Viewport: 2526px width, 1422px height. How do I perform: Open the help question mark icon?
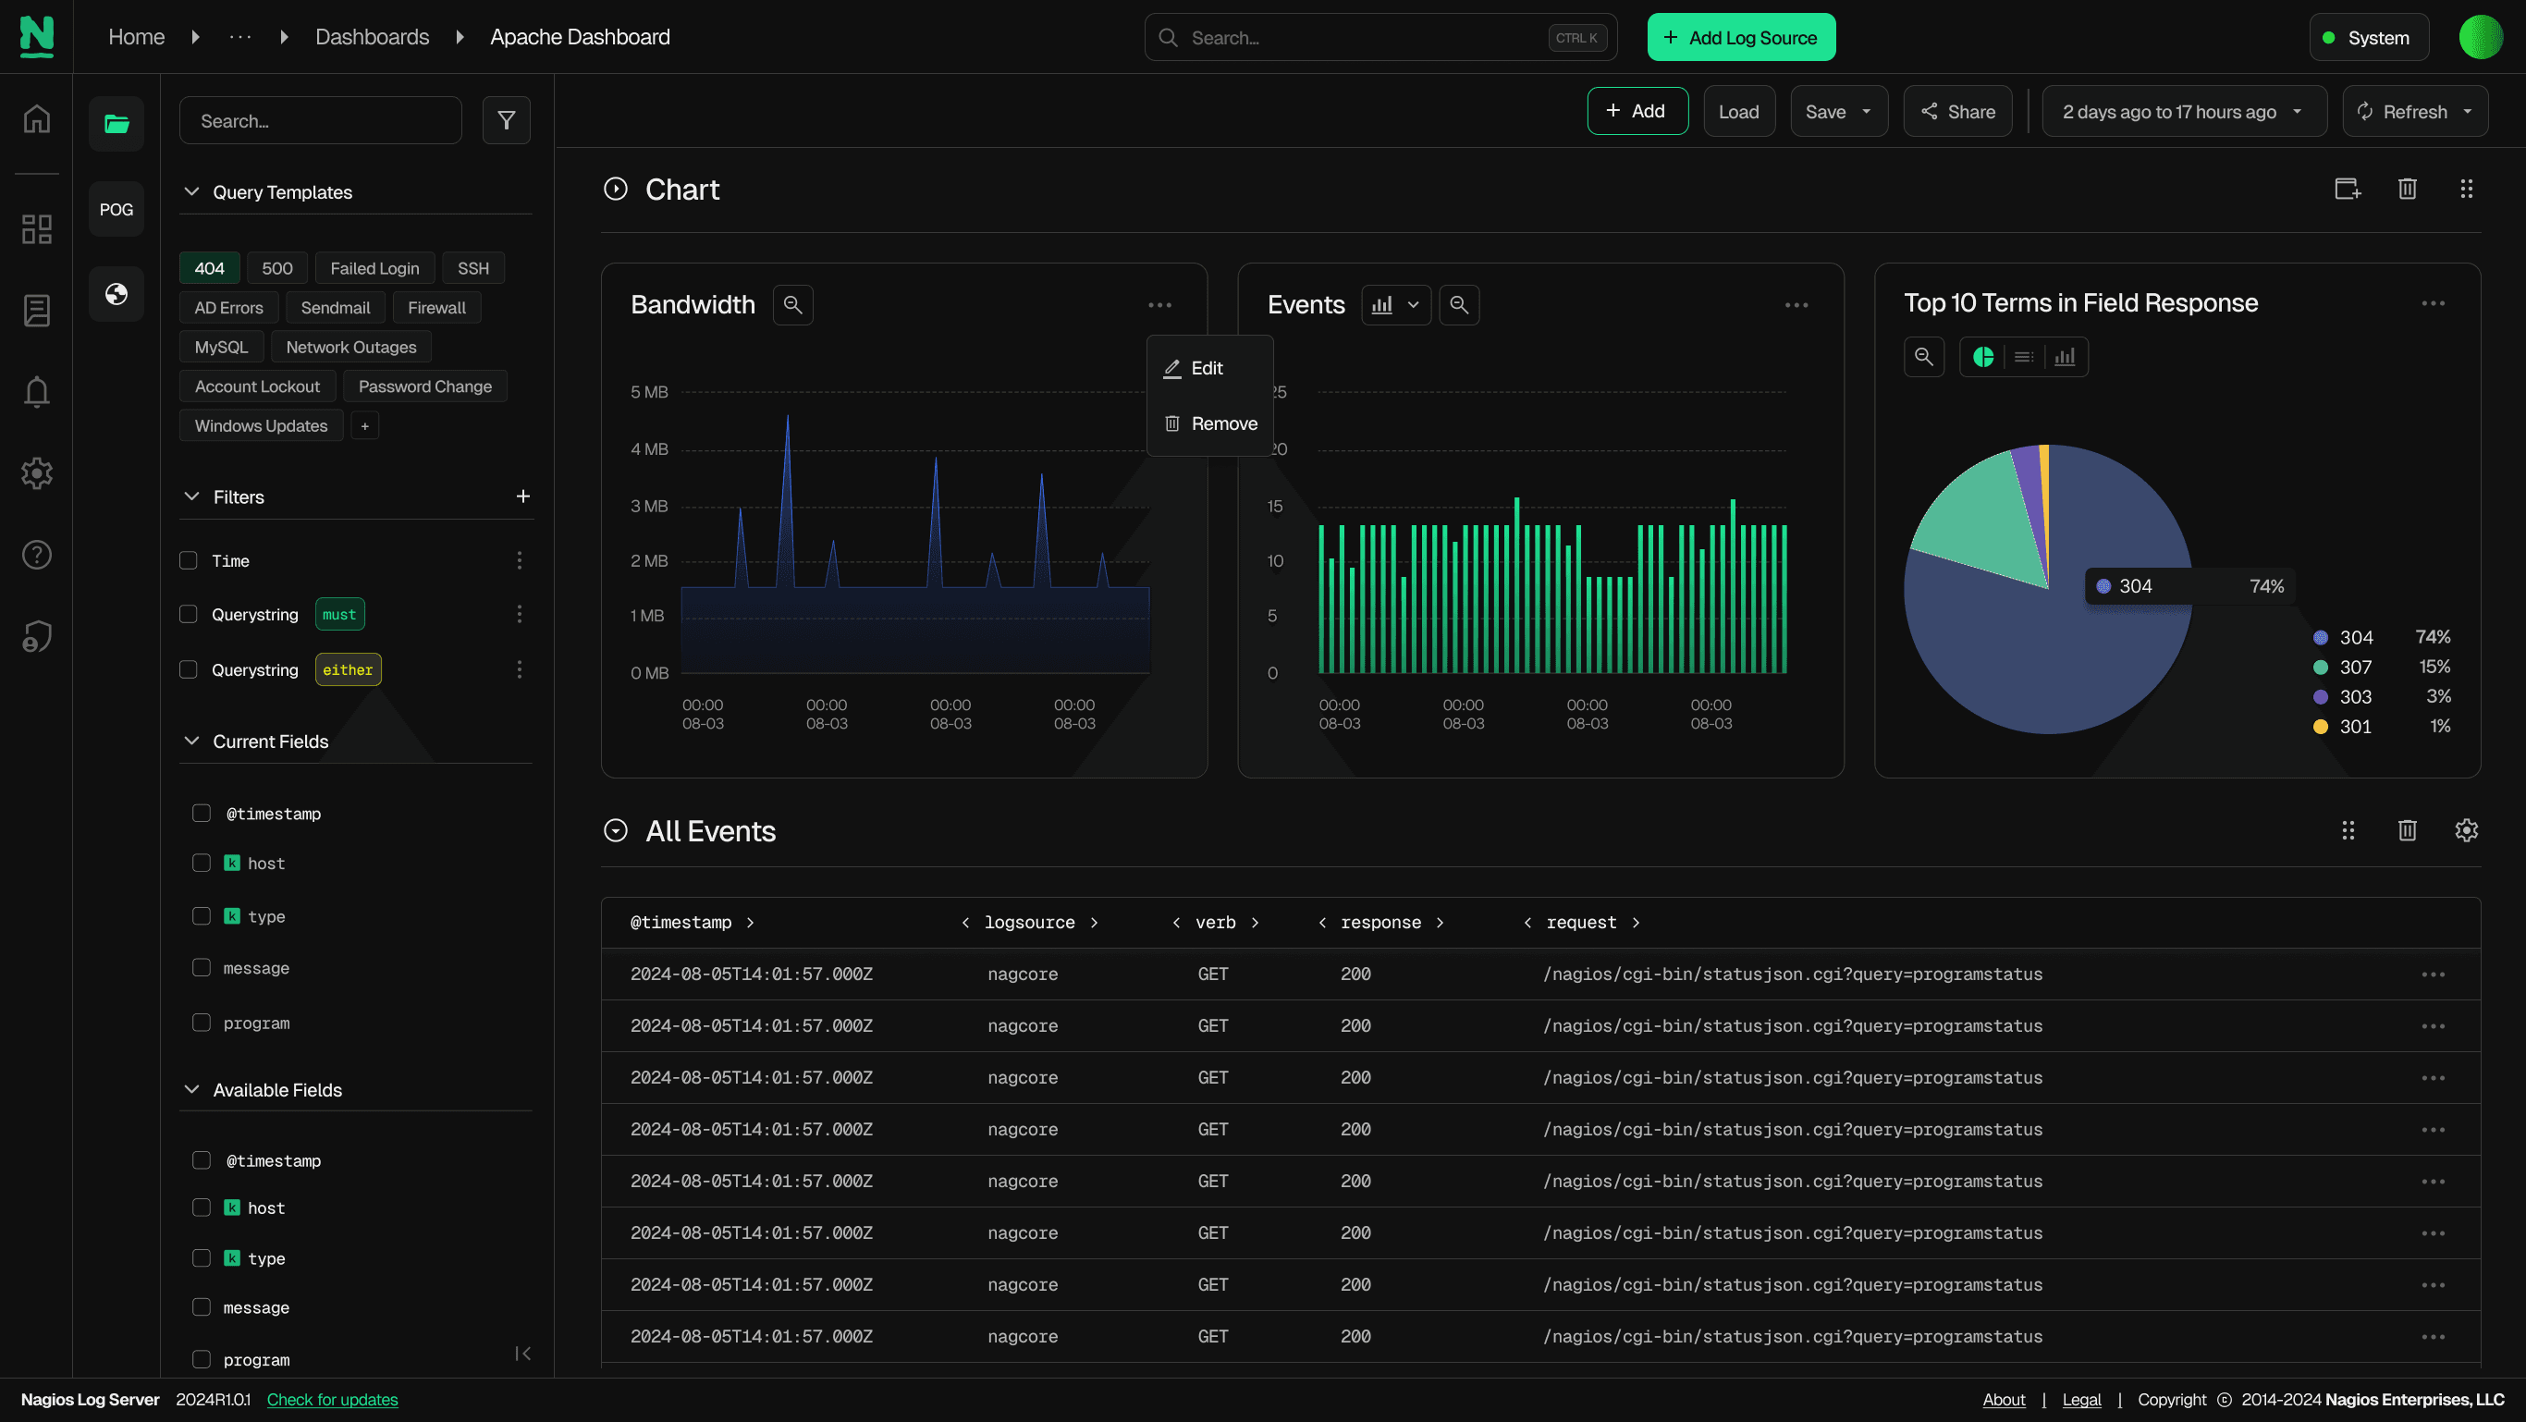tap(36, 555)
